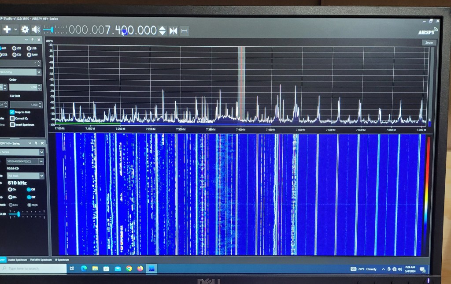Click the center tuning icon

174,30
